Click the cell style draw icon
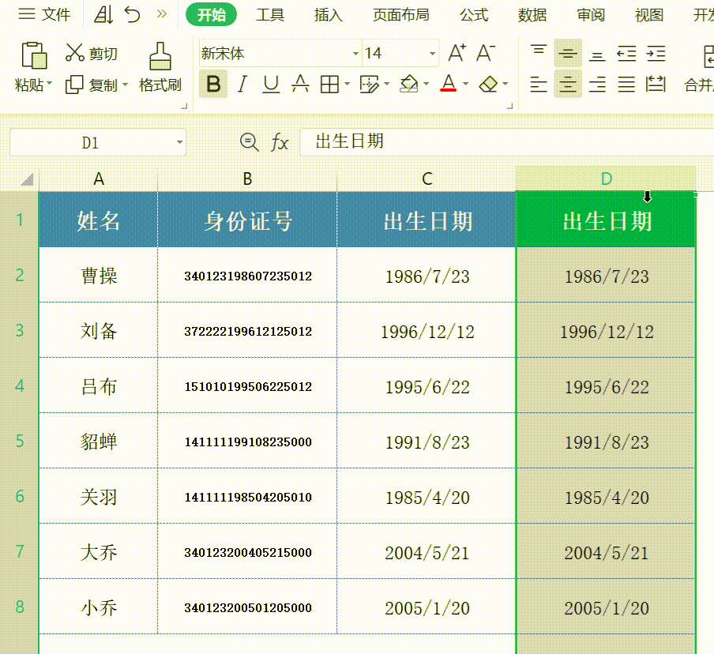 click(370, 85)
